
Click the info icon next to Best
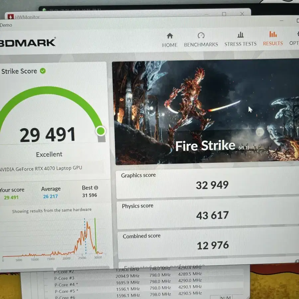click(x=96, y=188)
